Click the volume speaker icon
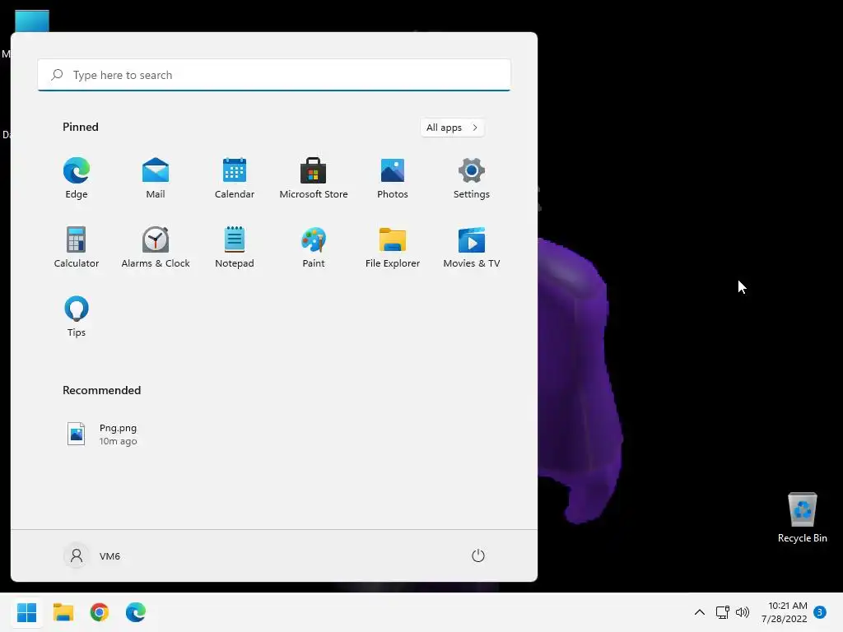843x632 pixels. (x=743, y=612)
